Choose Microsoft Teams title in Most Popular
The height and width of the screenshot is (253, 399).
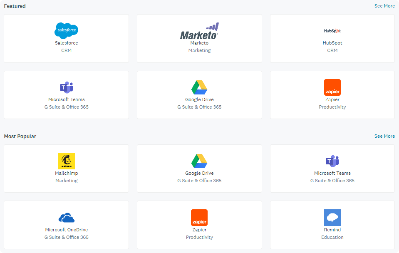click(332, 173)
